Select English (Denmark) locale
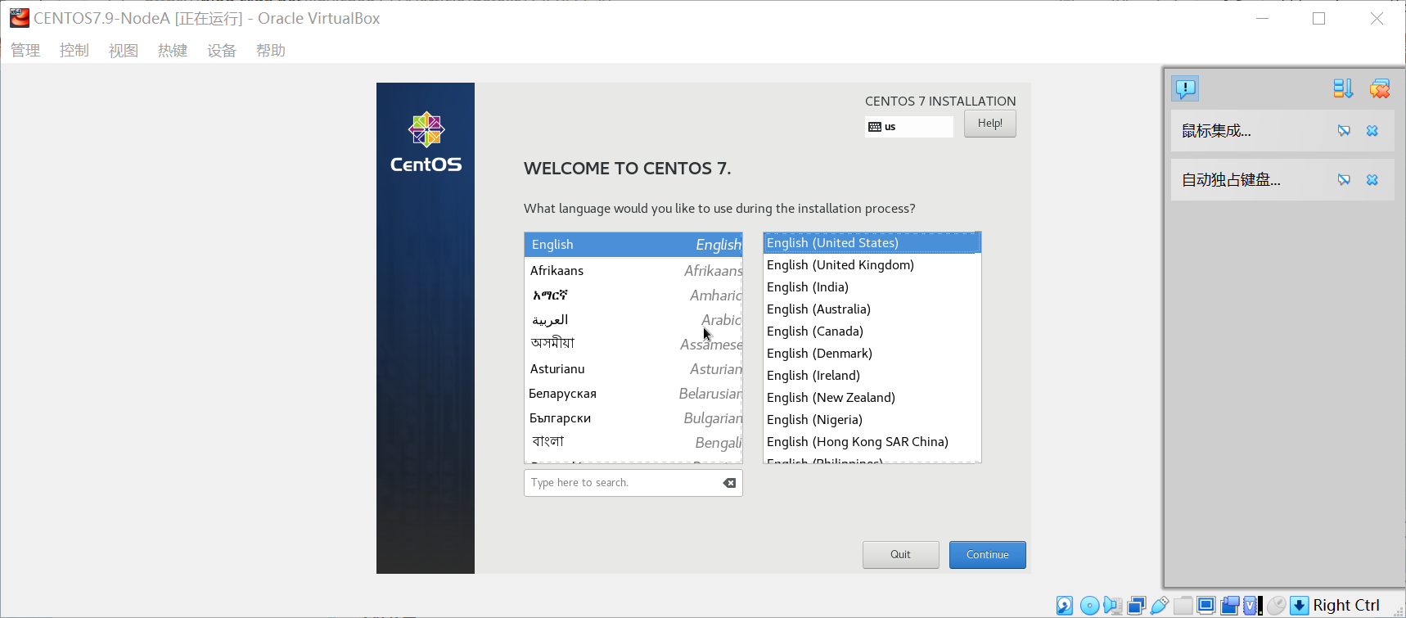The image size is (1406, 618). click(x=872, y=354)
